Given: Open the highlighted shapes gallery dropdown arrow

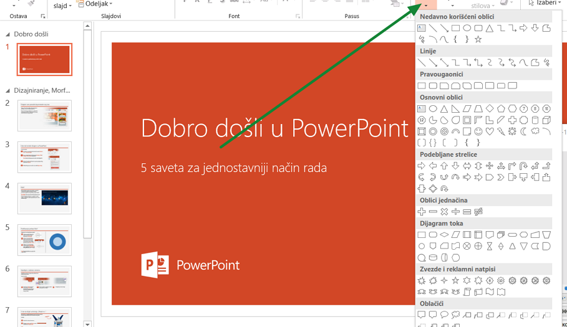Looking at the screenshot, I should [426, 5].
